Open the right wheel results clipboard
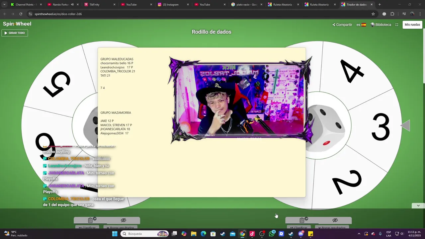 tap(302, 220)
